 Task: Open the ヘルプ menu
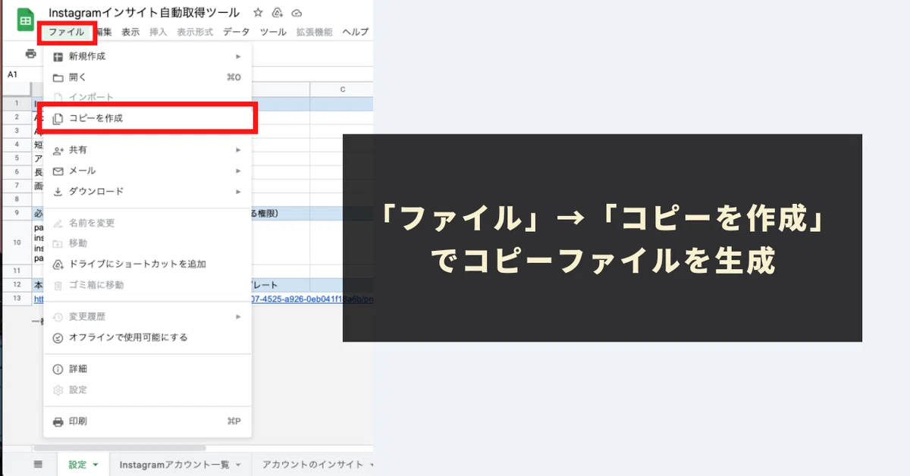click(356, 32)
